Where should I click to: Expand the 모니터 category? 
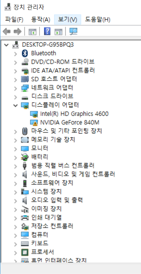16,149
